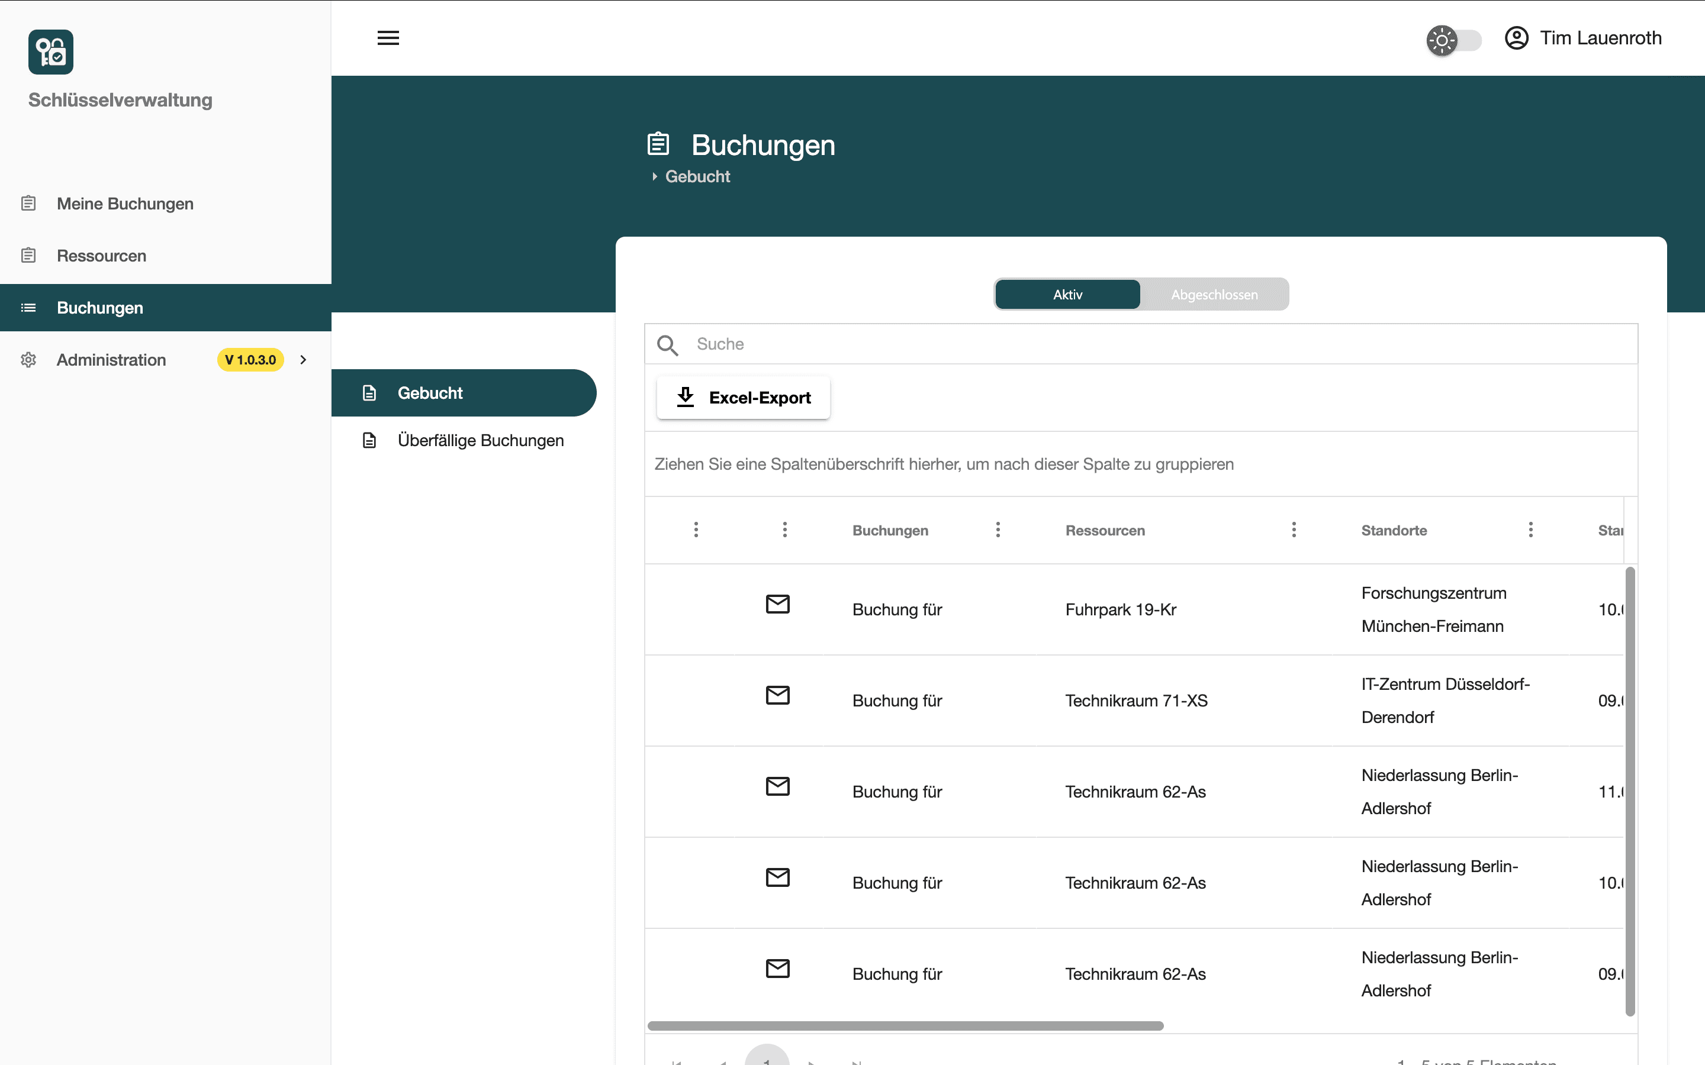Open the three-dot menu of the leftmost column
The image size is (1705, 1065).
click(696, 530)
